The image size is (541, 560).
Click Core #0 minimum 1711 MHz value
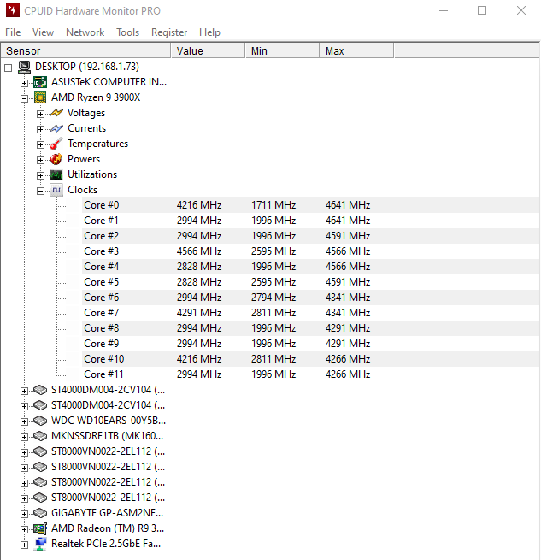273,205
